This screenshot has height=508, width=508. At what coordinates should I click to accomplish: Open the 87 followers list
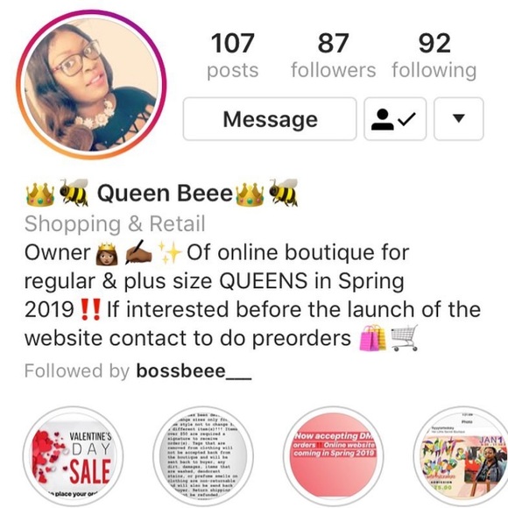(x=334, y=56)
